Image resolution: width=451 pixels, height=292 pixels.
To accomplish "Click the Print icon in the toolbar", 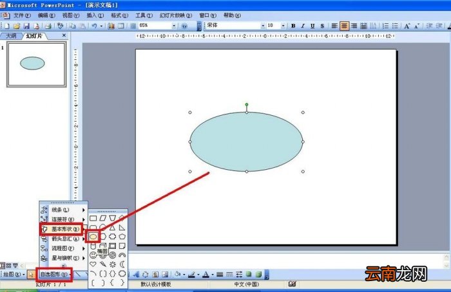I will [48, 26].
